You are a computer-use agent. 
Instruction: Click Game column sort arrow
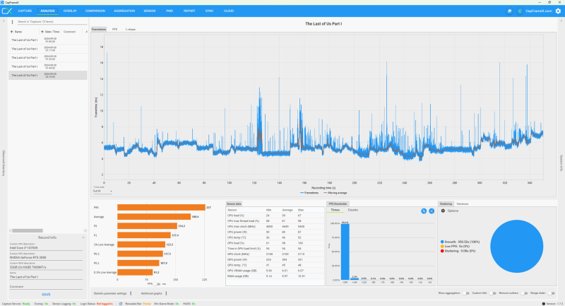point(11,32)
